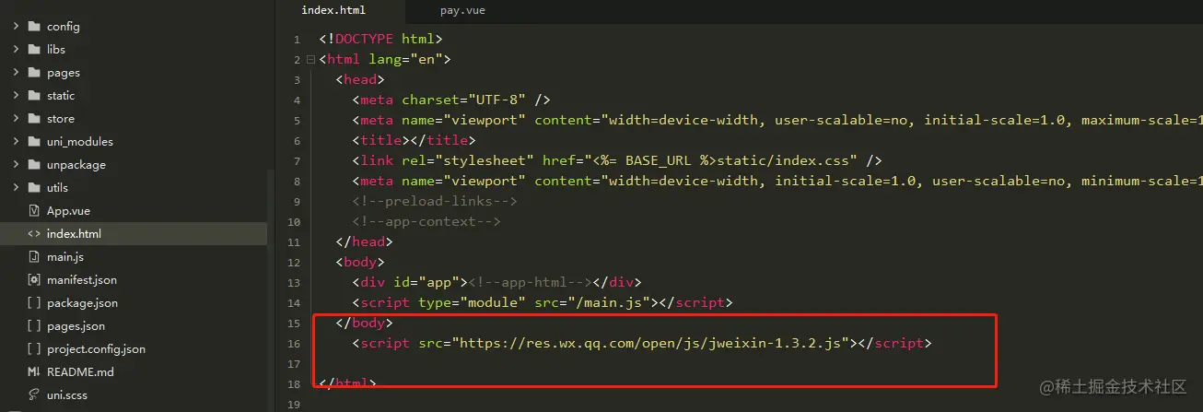
Task: Click the utils folder icon
Action: 34,188
